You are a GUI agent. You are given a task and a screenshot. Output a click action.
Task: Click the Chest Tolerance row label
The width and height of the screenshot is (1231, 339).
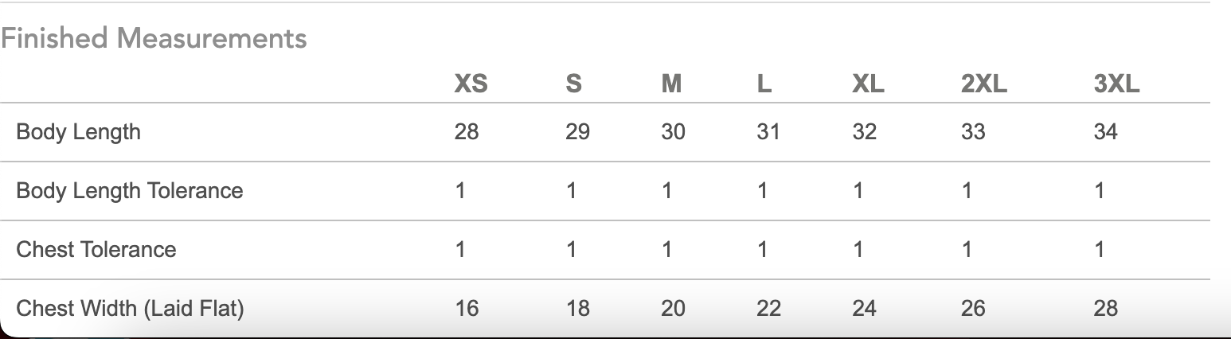[x=96, y=250]
